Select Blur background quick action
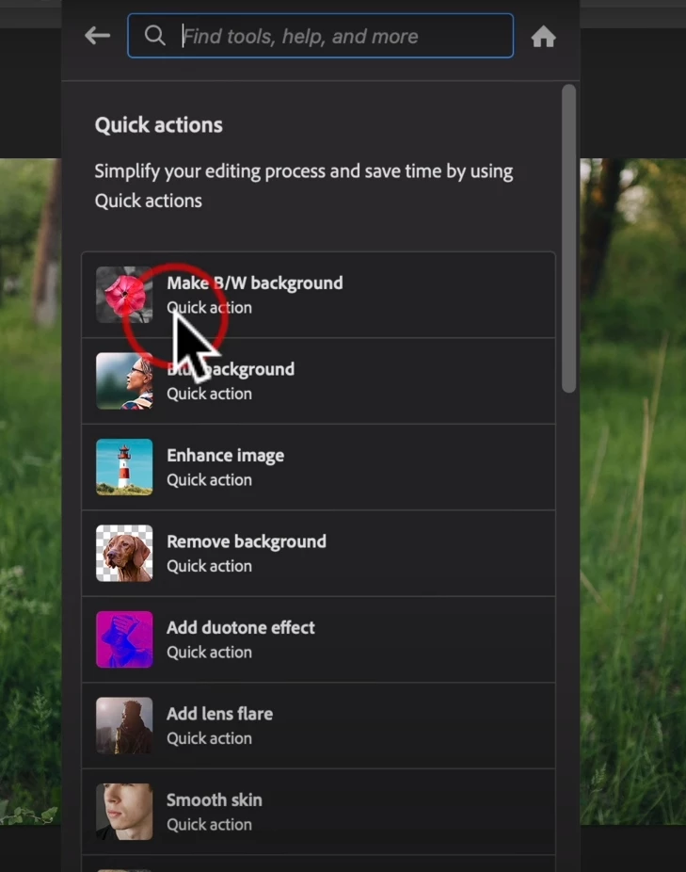 [x=319, y=381]
